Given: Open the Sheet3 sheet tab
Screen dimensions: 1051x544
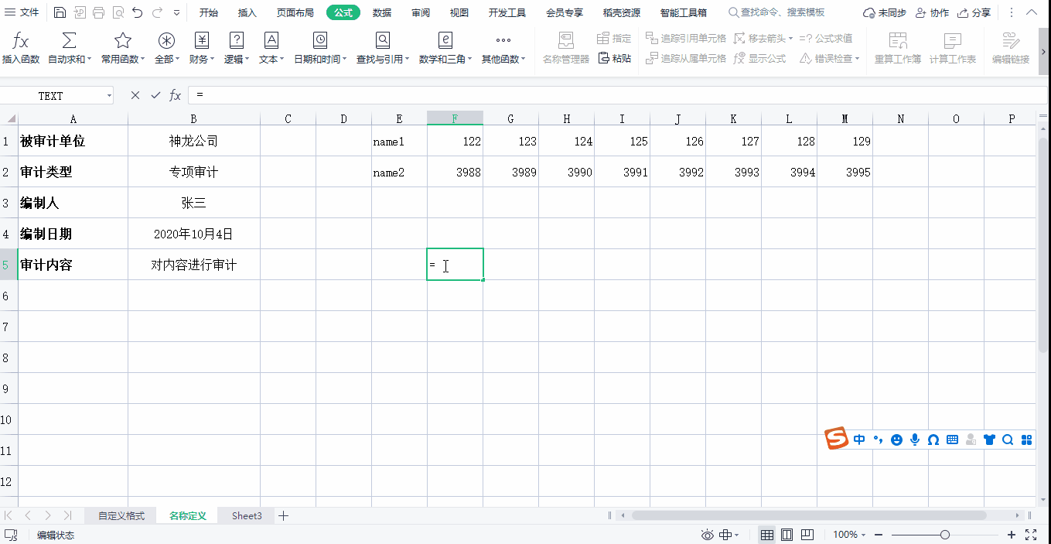Looking at the screenshot, I should click(x=247, y=515).
